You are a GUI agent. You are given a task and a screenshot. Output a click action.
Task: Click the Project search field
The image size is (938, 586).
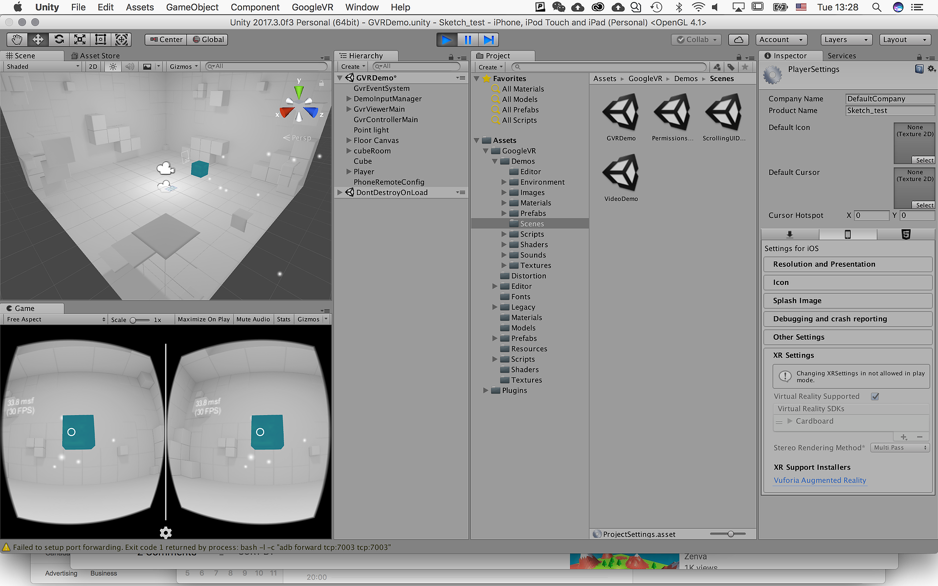608,67
